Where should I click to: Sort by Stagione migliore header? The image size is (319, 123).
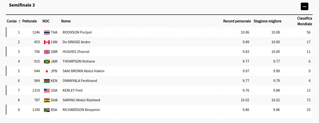268,21
